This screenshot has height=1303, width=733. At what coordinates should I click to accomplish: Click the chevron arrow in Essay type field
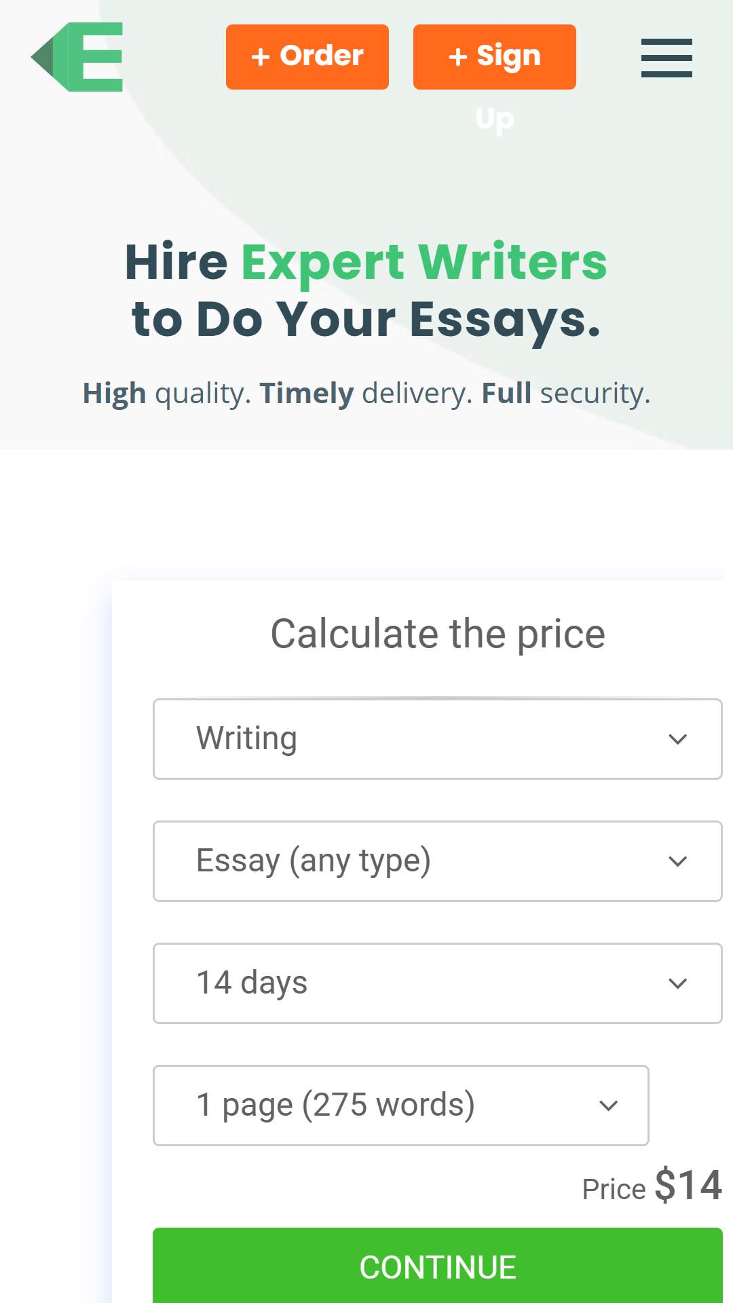(x=678, y=861)
